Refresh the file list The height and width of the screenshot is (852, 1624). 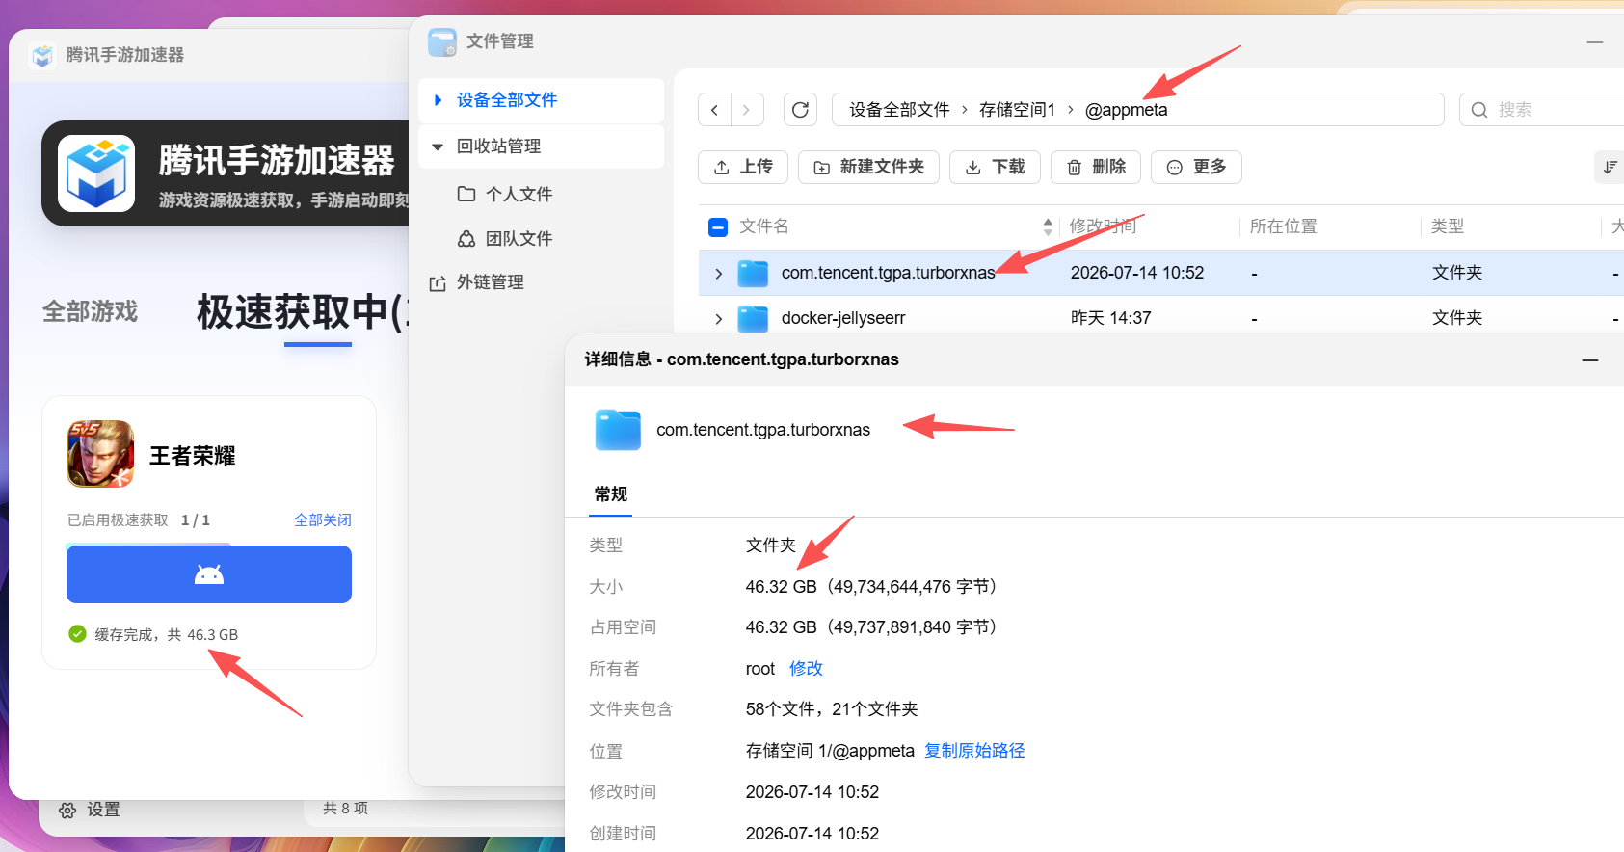click(800, 110)
